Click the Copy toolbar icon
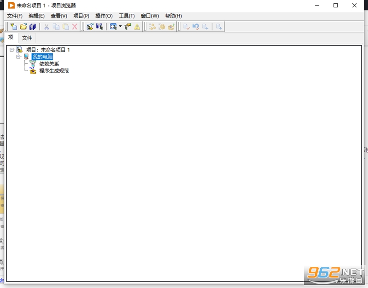This screenshot has height=288, width=368. [x=56, y=27]
